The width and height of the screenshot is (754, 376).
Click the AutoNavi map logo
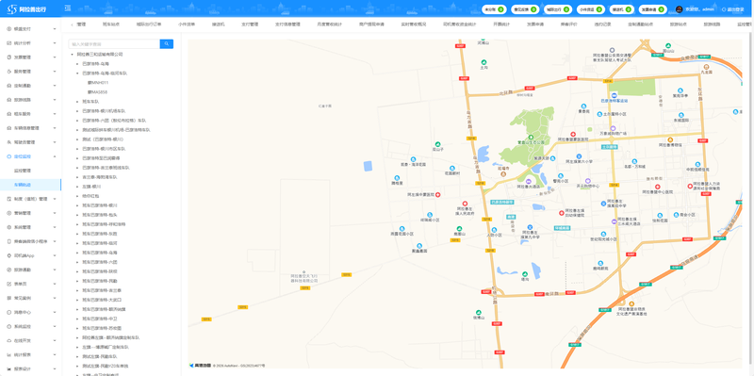[x=200, y=366]
